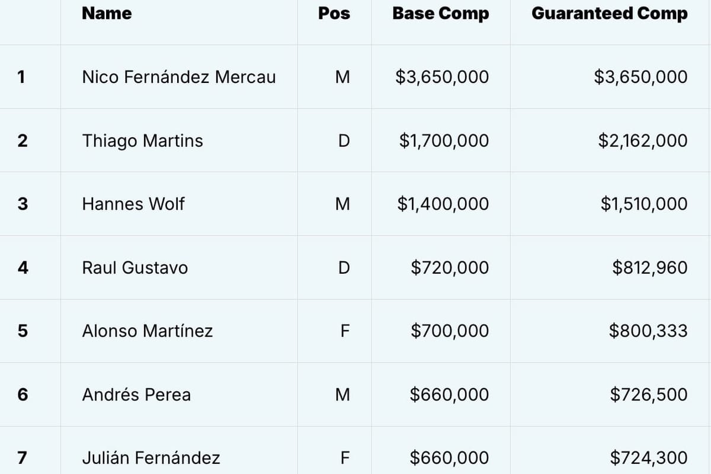Click Thiago Martins' $2,162,000 guaranteed comp
Viewport: 711px width, 474px height.
coord(642,141)
